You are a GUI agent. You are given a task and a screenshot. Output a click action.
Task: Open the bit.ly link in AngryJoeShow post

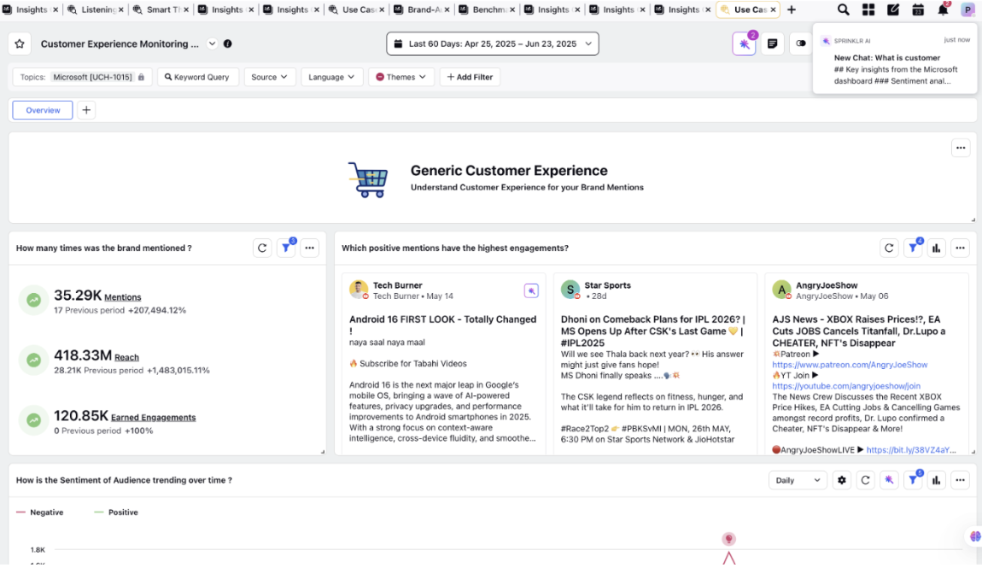coord(911,450)
